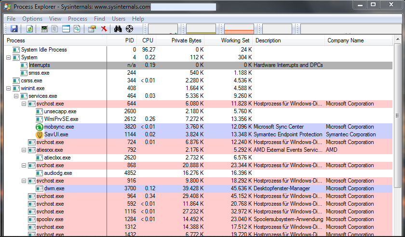
Task: Click the audiodg.exe process icon
Action: click(39, 173)
